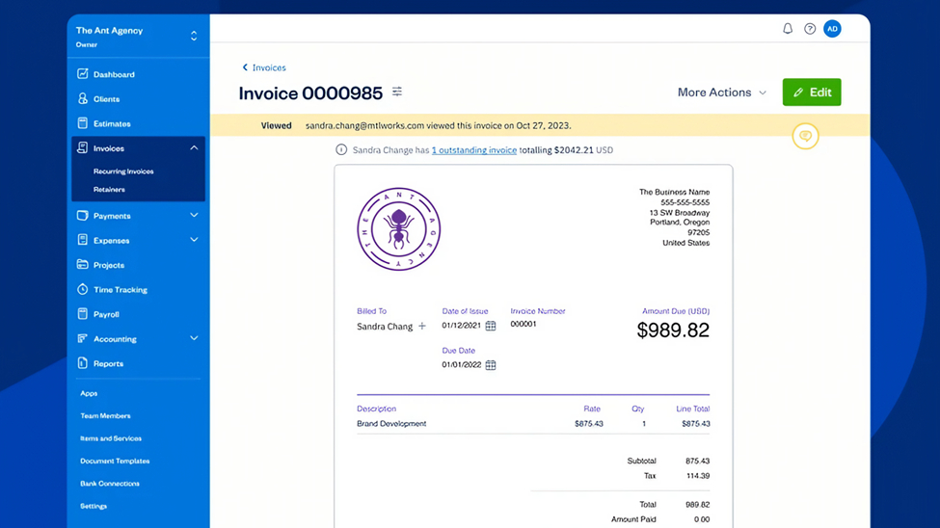Click the Accounting sidebar icon
940x528 pixels.
coord(83,338)
